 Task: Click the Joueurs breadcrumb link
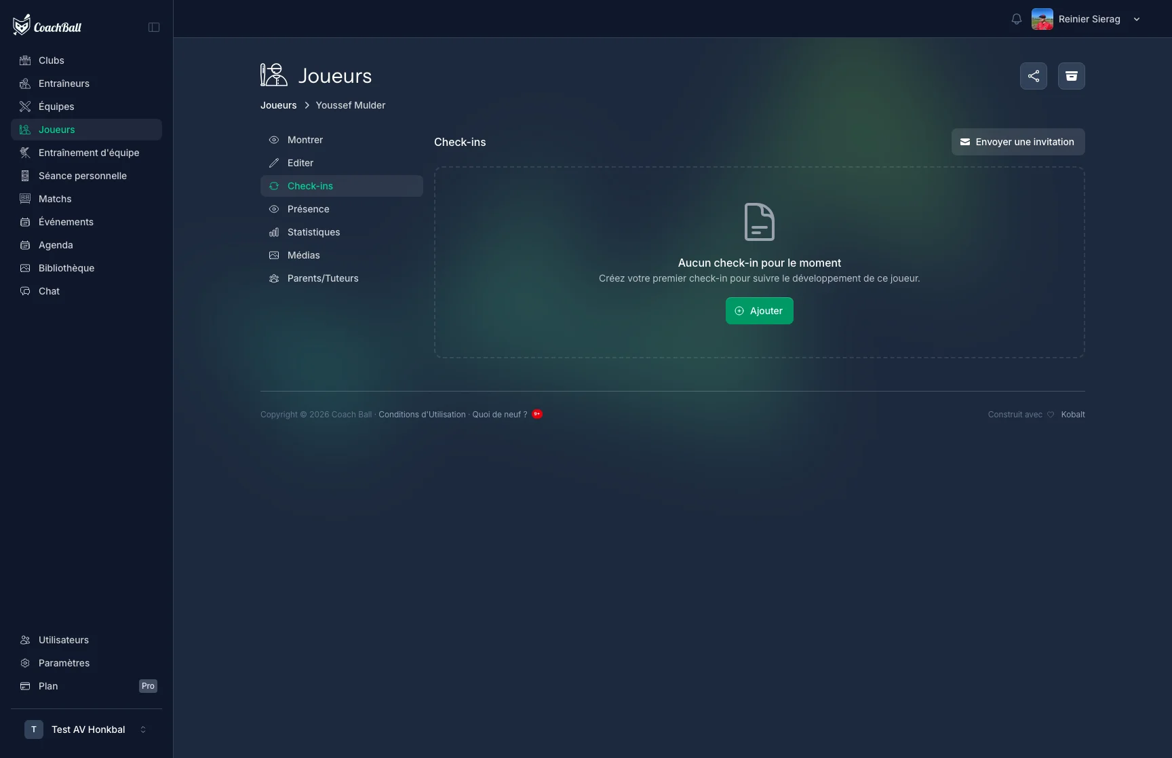pyautogui.click(x=279, y=105)
